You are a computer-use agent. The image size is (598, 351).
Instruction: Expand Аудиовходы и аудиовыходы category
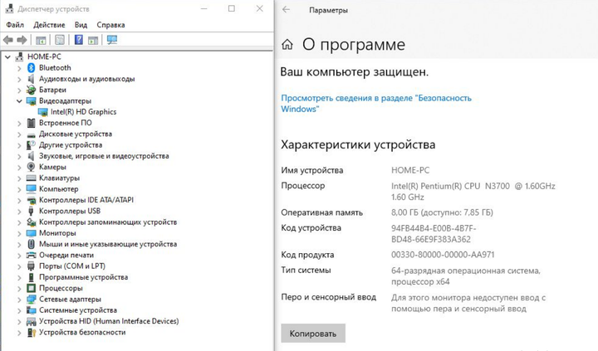click(19, 80)
